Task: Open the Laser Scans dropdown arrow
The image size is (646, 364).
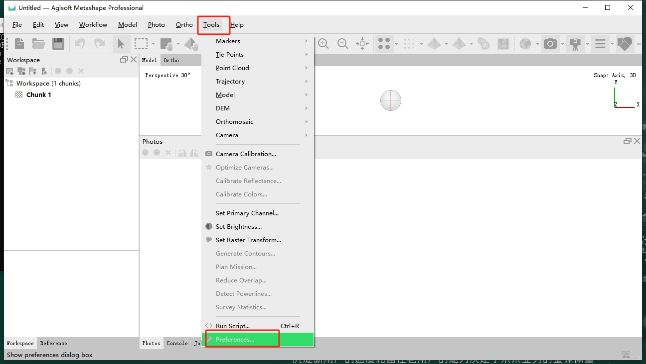Action: click(587, 44)
